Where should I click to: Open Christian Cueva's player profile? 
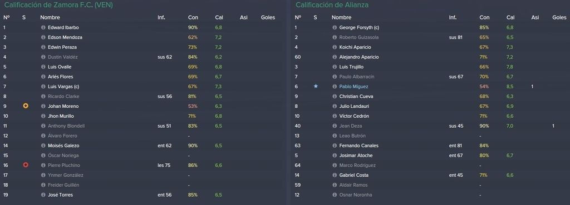pos(356,97)
